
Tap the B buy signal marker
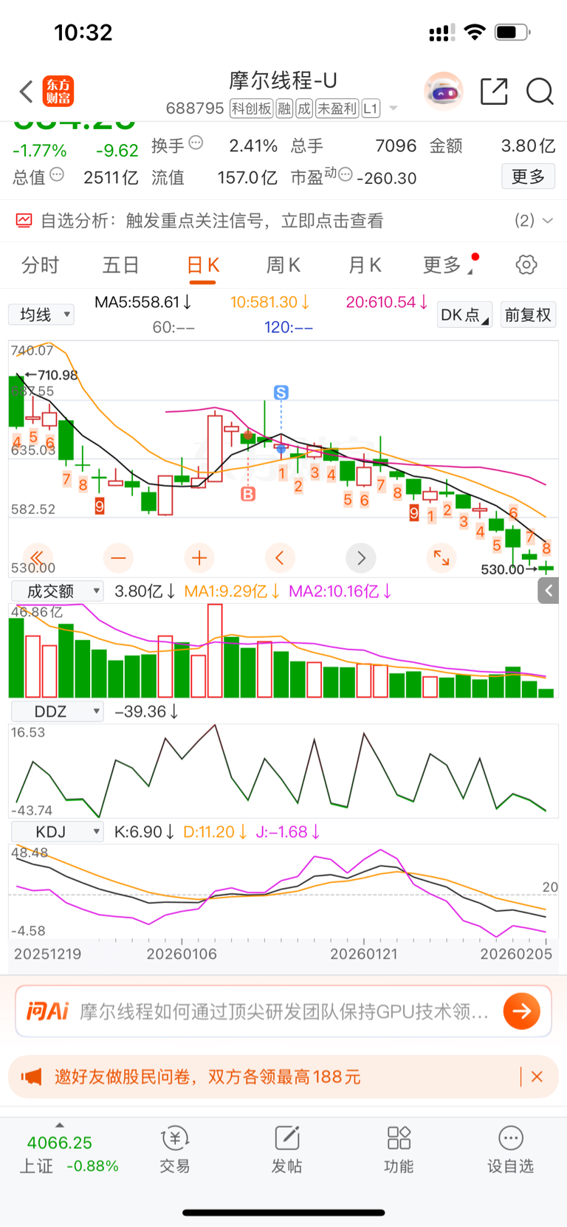pyautogui.click(x=248, y=494)
